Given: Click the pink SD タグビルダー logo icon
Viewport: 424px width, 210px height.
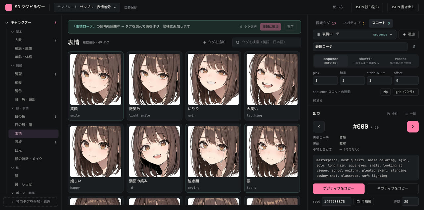Looking at the screenshot, I should 9,7.
